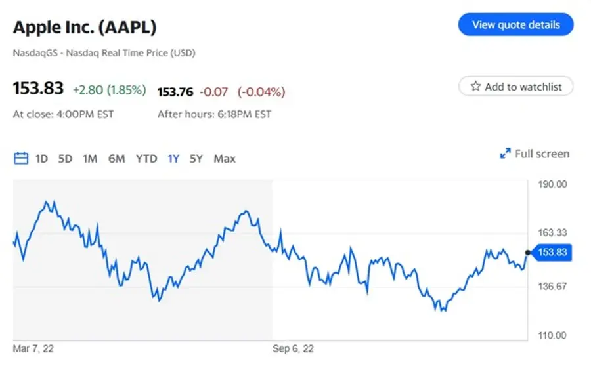This screenshot has height=374, width=591.
Task: Click the closing price 153.83 text
Action: click(x=39, y=89)
